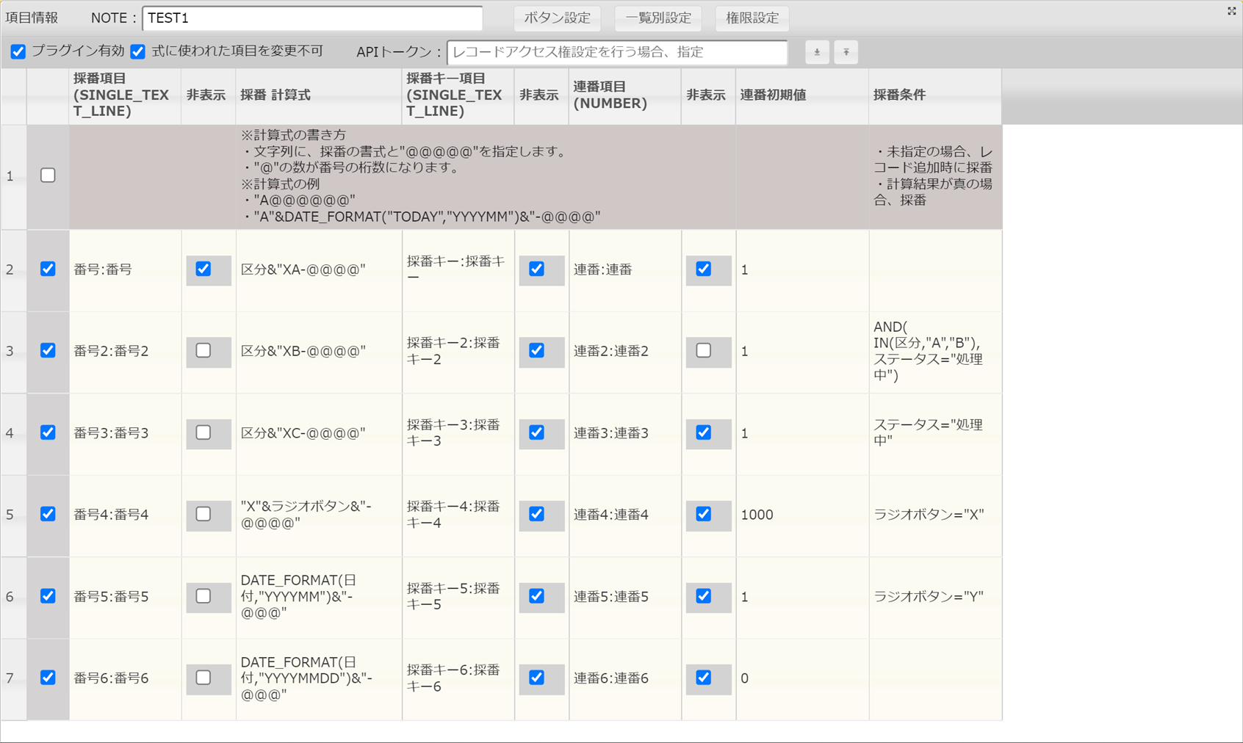Screen dimensions: 1243x743
Task: Toggle 非表示 checkbox after 採番キー6:採番キー6
Action: [537, 678]
